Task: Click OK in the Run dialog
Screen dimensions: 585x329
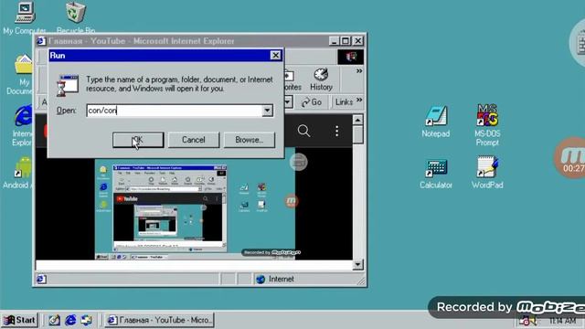Action: click(138, 140)
